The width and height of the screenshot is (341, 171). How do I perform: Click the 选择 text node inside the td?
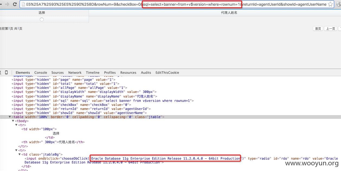(x=56, y=133)
